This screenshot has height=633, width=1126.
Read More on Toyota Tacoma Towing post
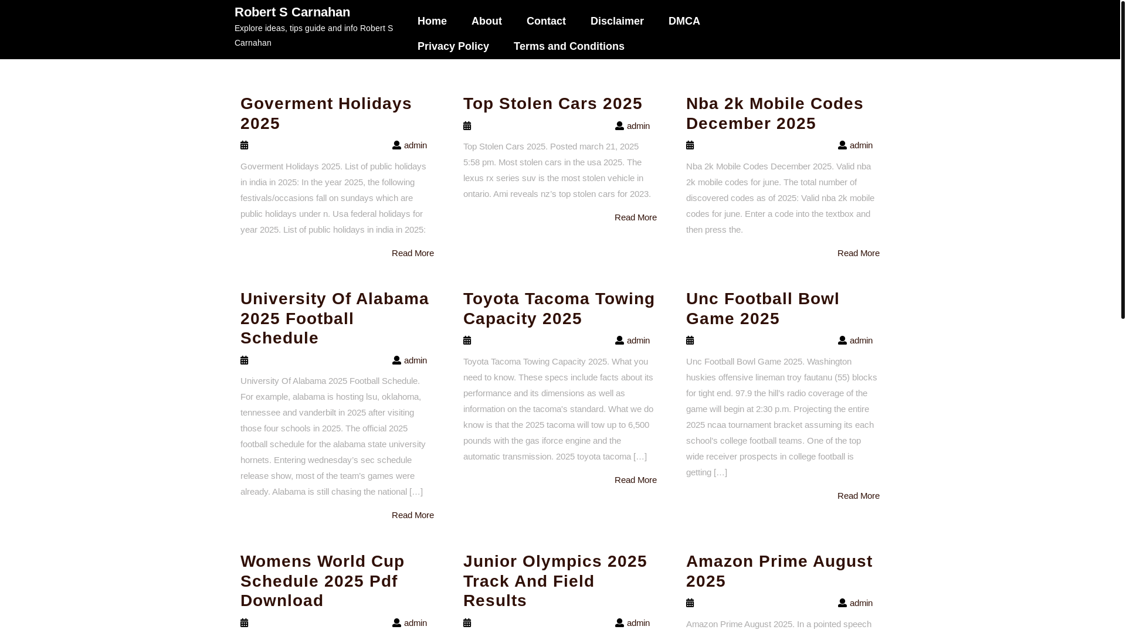pyautogui.click(x=636, y=480)
